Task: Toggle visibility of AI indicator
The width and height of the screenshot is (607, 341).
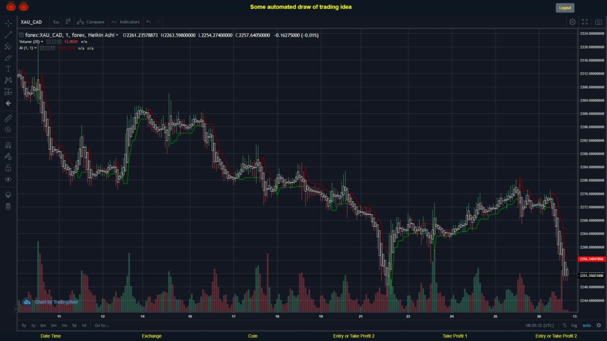Action: point(42,49)
